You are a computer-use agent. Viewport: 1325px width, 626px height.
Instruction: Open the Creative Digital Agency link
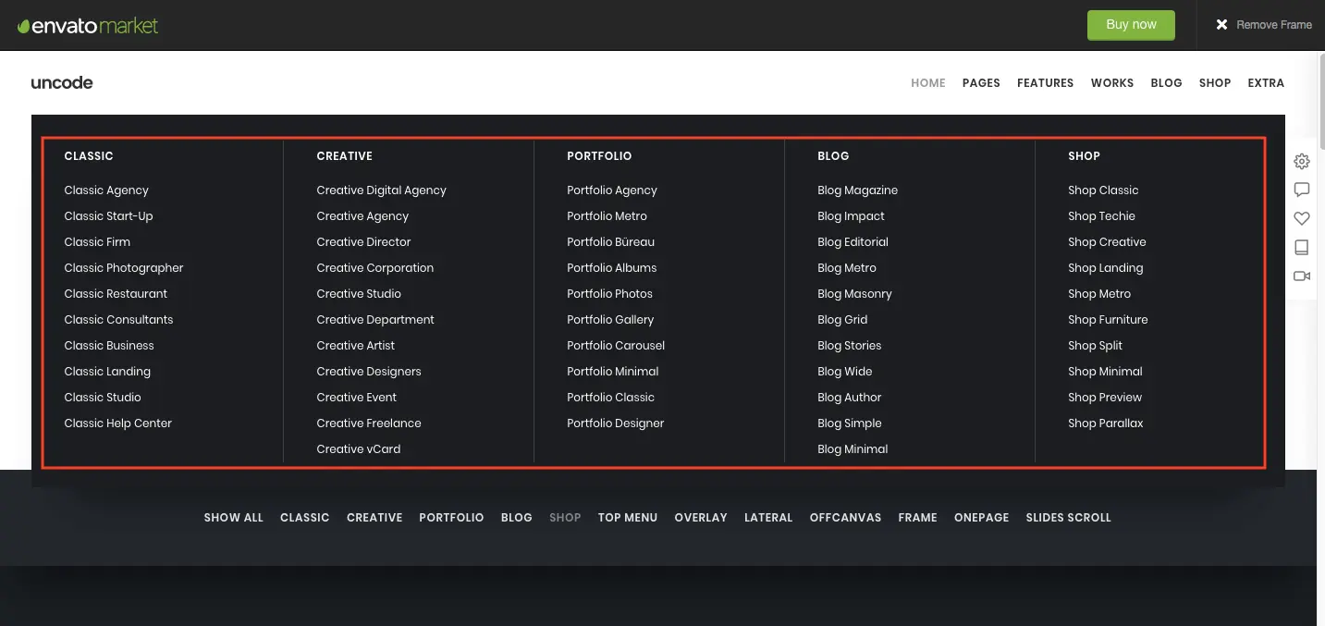click(x=381, y=190)
